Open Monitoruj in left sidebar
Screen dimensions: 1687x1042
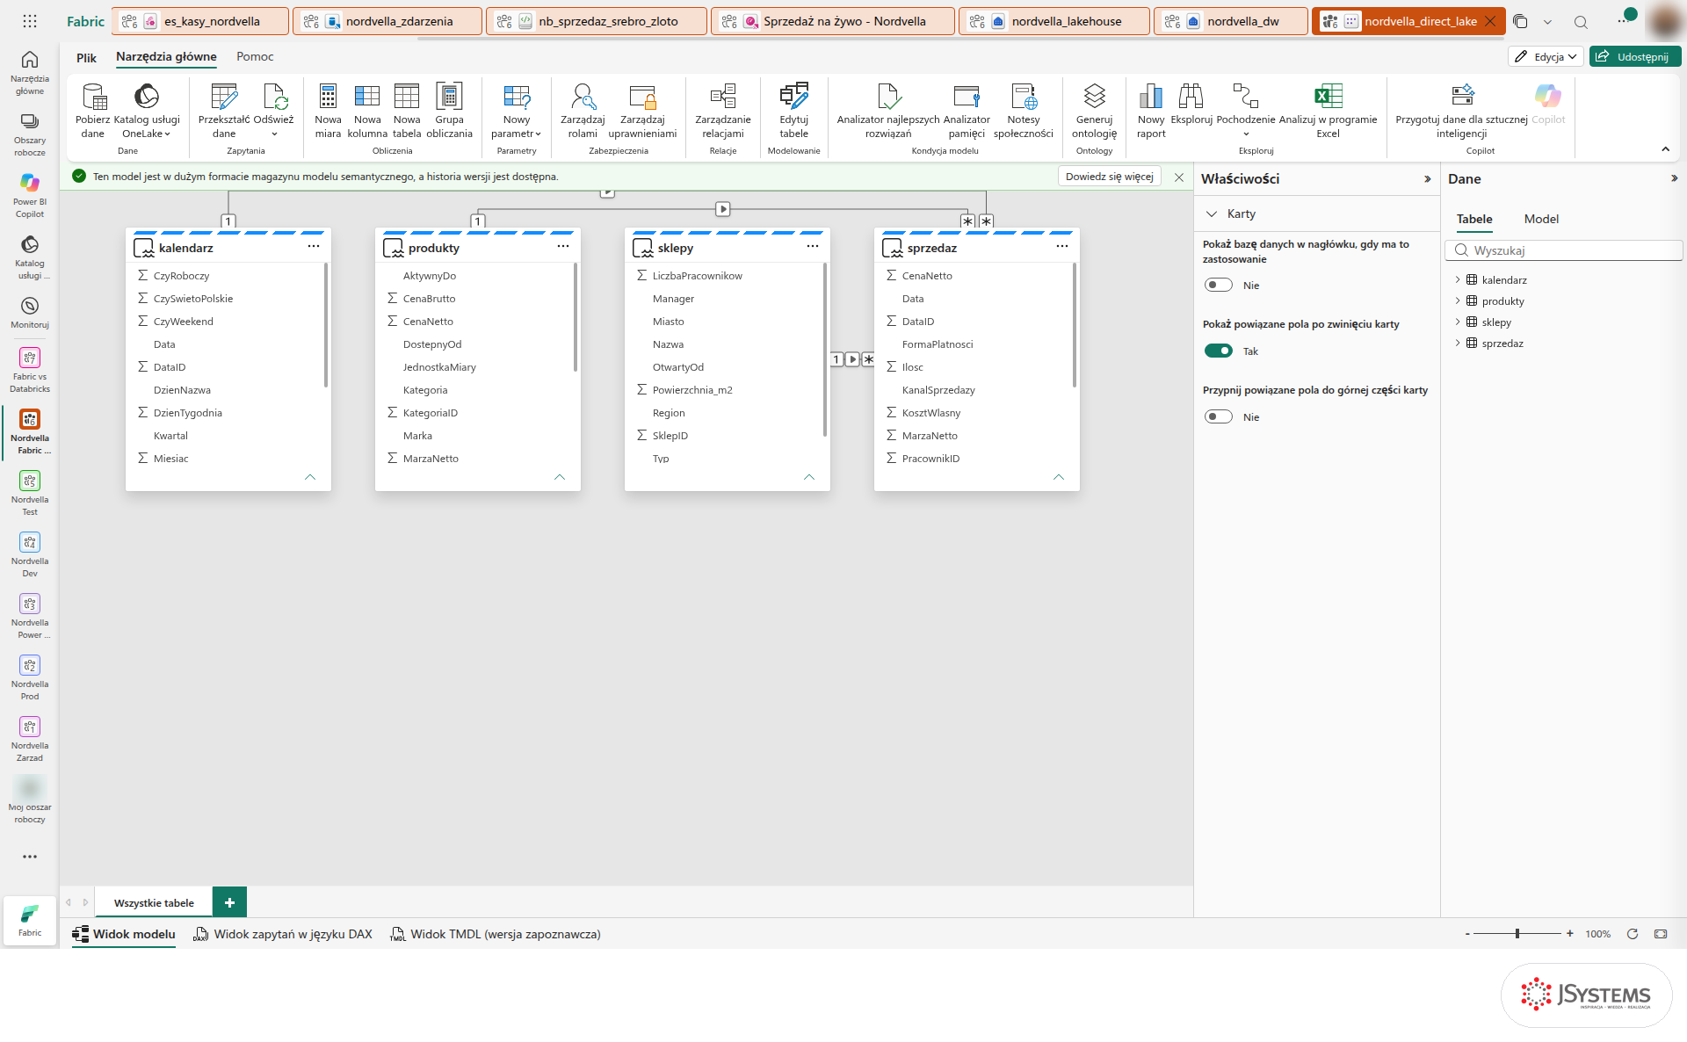click(x=30, y=313)
